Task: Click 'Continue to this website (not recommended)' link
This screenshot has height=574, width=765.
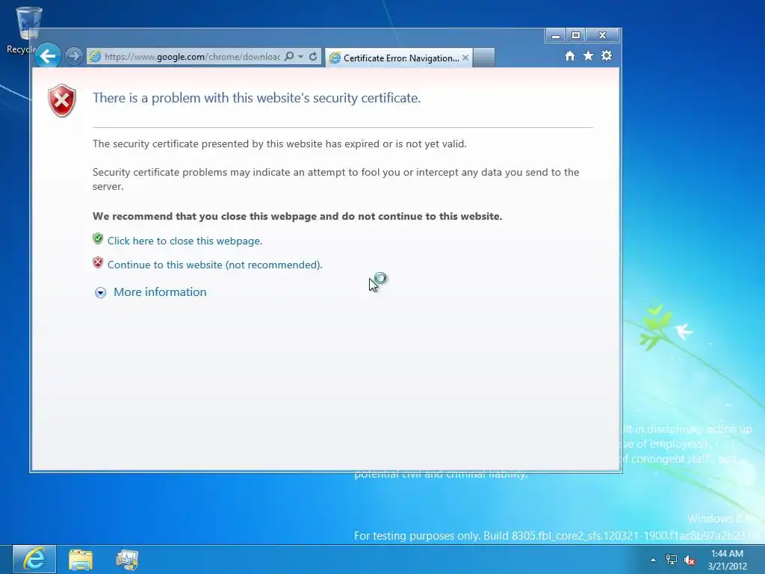Action: pyautogui.click(x=214, y=265)
